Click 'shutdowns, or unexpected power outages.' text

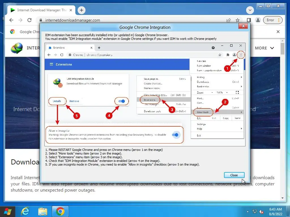[x=53, y=190]
